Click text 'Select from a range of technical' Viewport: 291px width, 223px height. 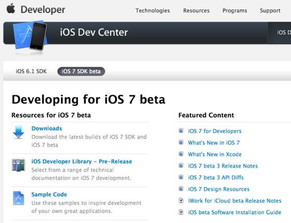click(x=72, y=170)
